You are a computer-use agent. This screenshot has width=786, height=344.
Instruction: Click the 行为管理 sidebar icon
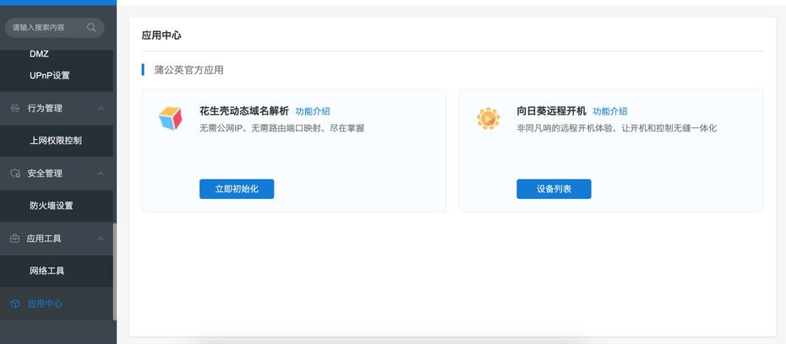click(14, 108)
